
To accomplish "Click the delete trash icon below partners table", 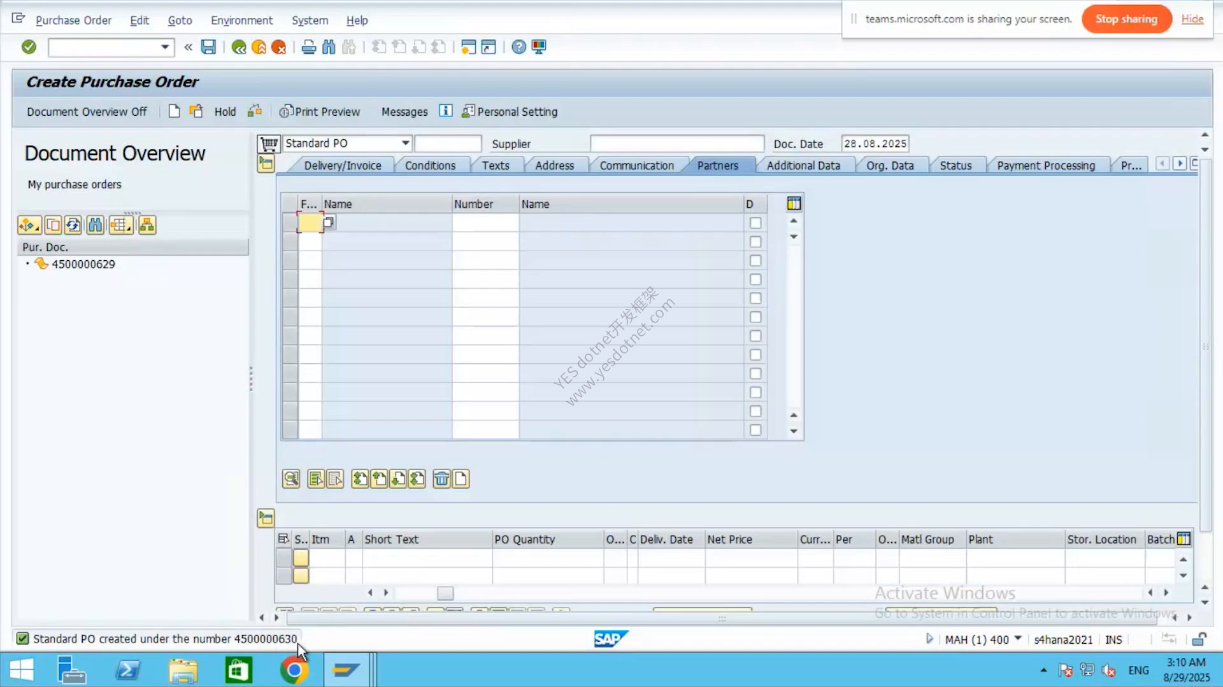I will (x=441, y=478).
